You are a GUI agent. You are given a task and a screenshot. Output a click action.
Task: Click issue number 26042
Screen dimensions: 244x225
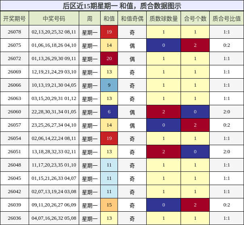[15, 192]
